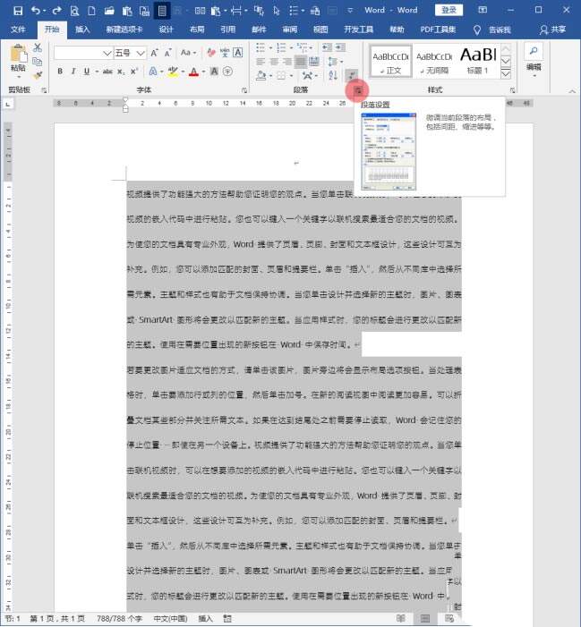Screen dimensions: 581x627
Task: Switch to the 设计 tab
Action: coord(166,30)
